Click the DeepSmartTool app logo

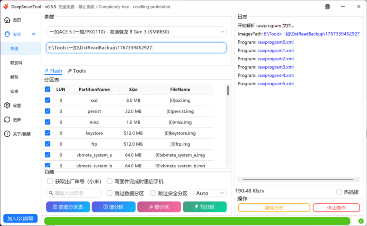[5, 7]
